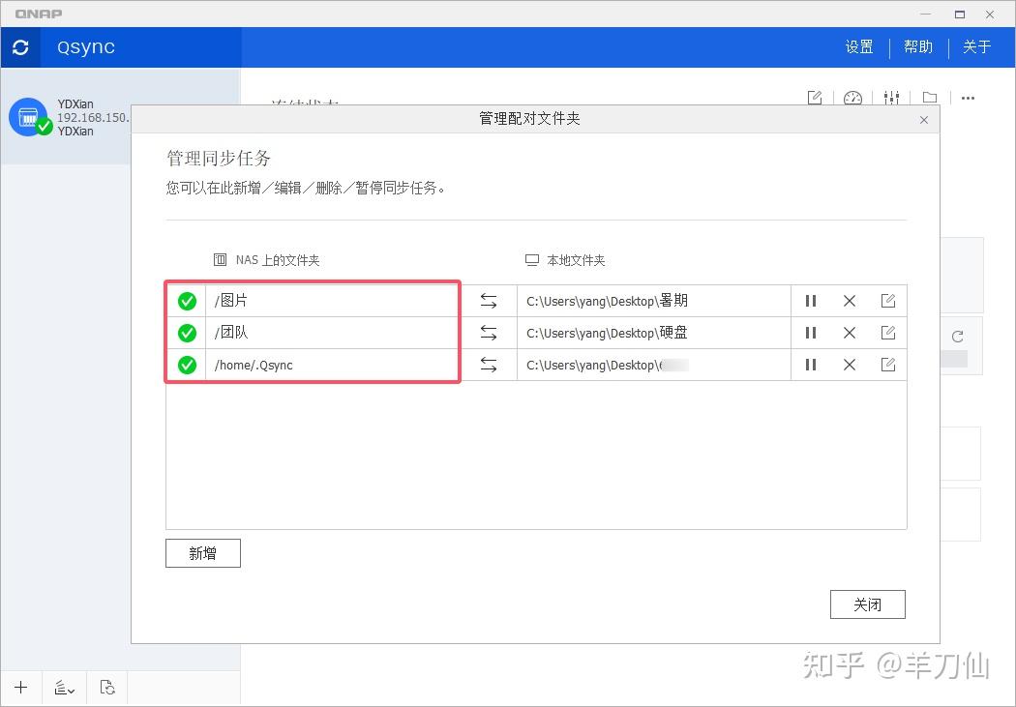Click the sync direction arrows for /图片
This screenshot has width=1016, height=707.
489,300
